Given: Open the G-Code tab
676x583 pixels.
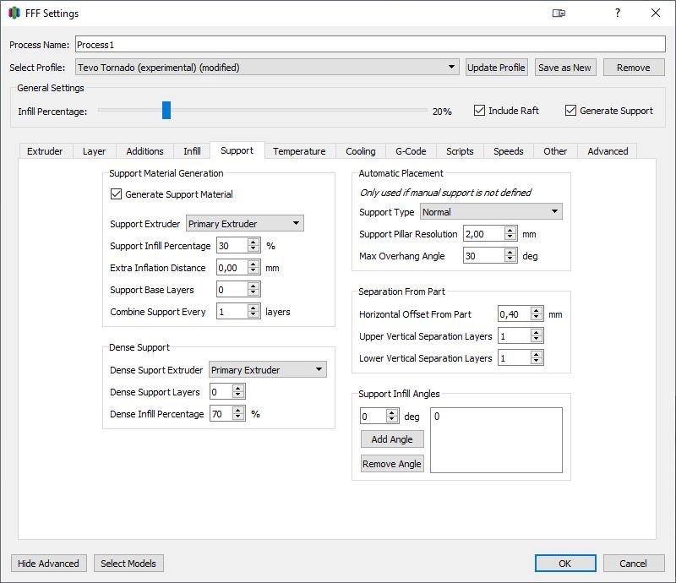Looking at the screenshot, I should coord(411,151).
